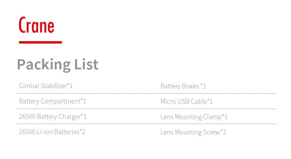This screenshot has width=291, height=159.
Task: Select 26500 Li-ion Batteries*2 entry
Action: click(52, 132)
